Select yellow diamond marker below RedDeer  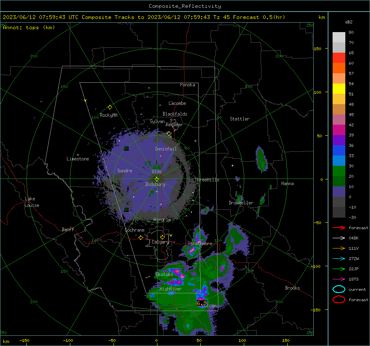click(x=169, y=134)
